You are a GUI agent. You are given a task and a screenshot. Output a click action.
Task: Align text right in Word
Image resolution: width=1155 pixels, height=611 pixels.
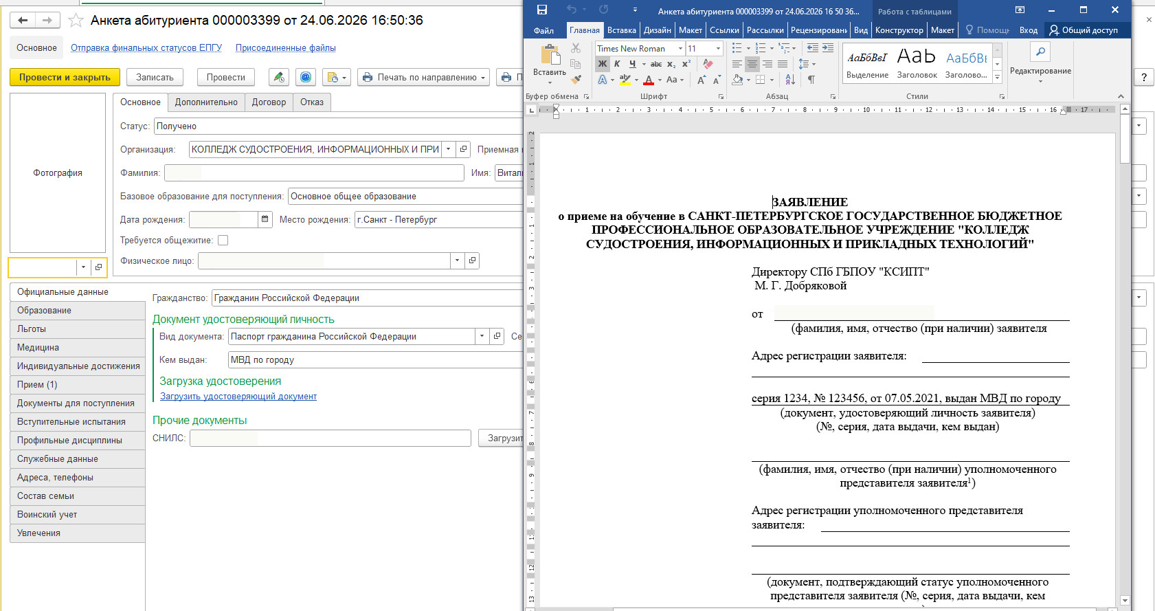(767, 64)
